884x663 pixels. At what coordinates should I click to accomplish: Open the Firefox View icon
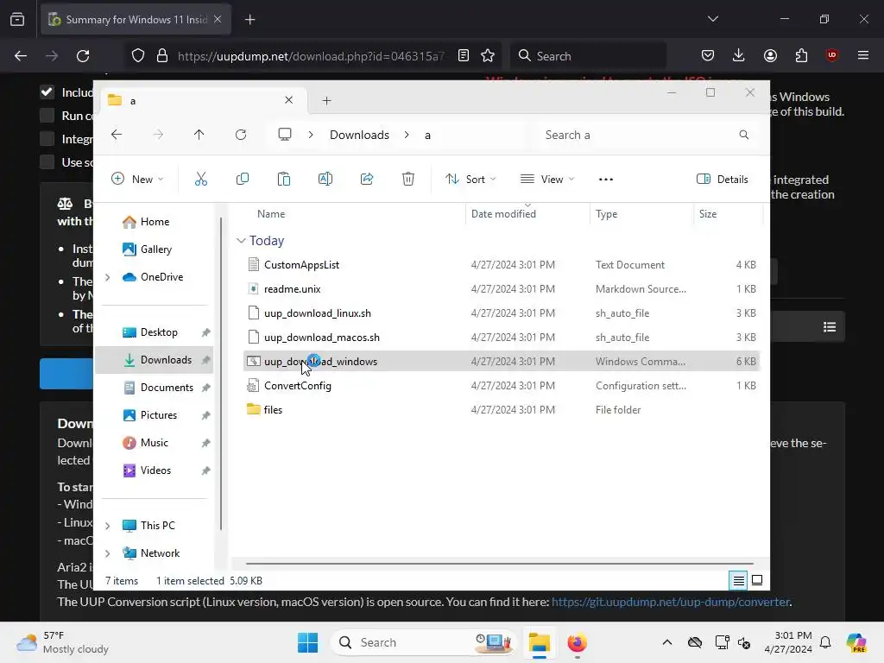tap(17, 20)
